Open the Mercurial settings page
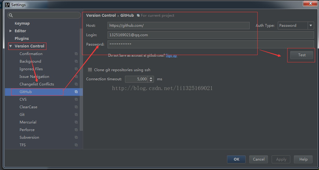The image size is (319, 170). click(x=28, y=122)
